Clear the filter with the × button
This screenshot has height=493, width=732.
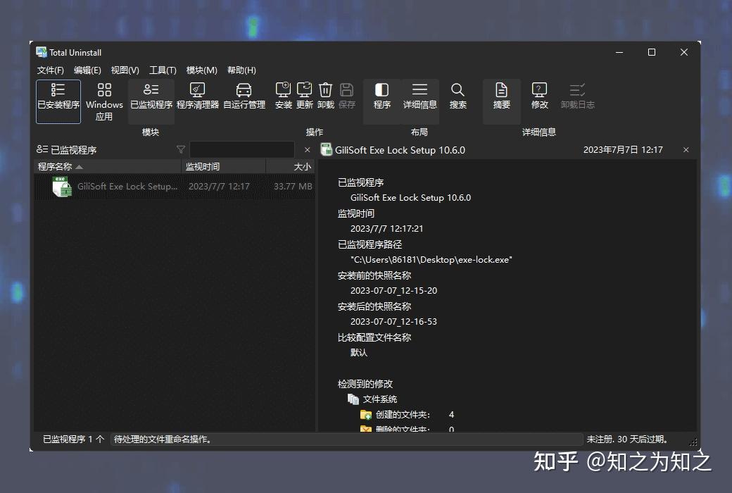pos(306,149)
